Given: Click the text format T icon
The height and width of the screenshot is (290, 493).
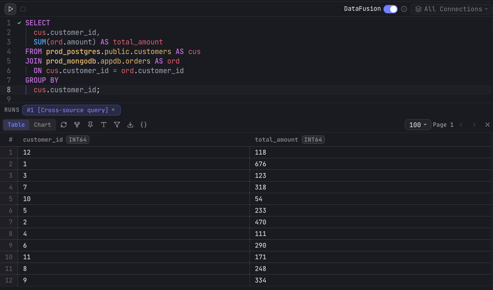Looking at the screenshot, I should click(103, 125).
